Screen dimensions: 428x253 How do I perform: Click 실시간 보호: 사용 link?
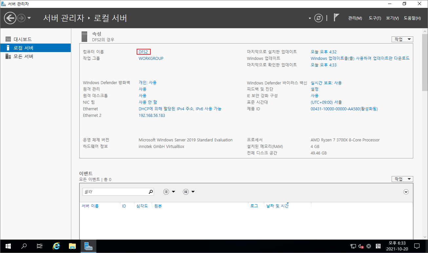click(326, 83)
